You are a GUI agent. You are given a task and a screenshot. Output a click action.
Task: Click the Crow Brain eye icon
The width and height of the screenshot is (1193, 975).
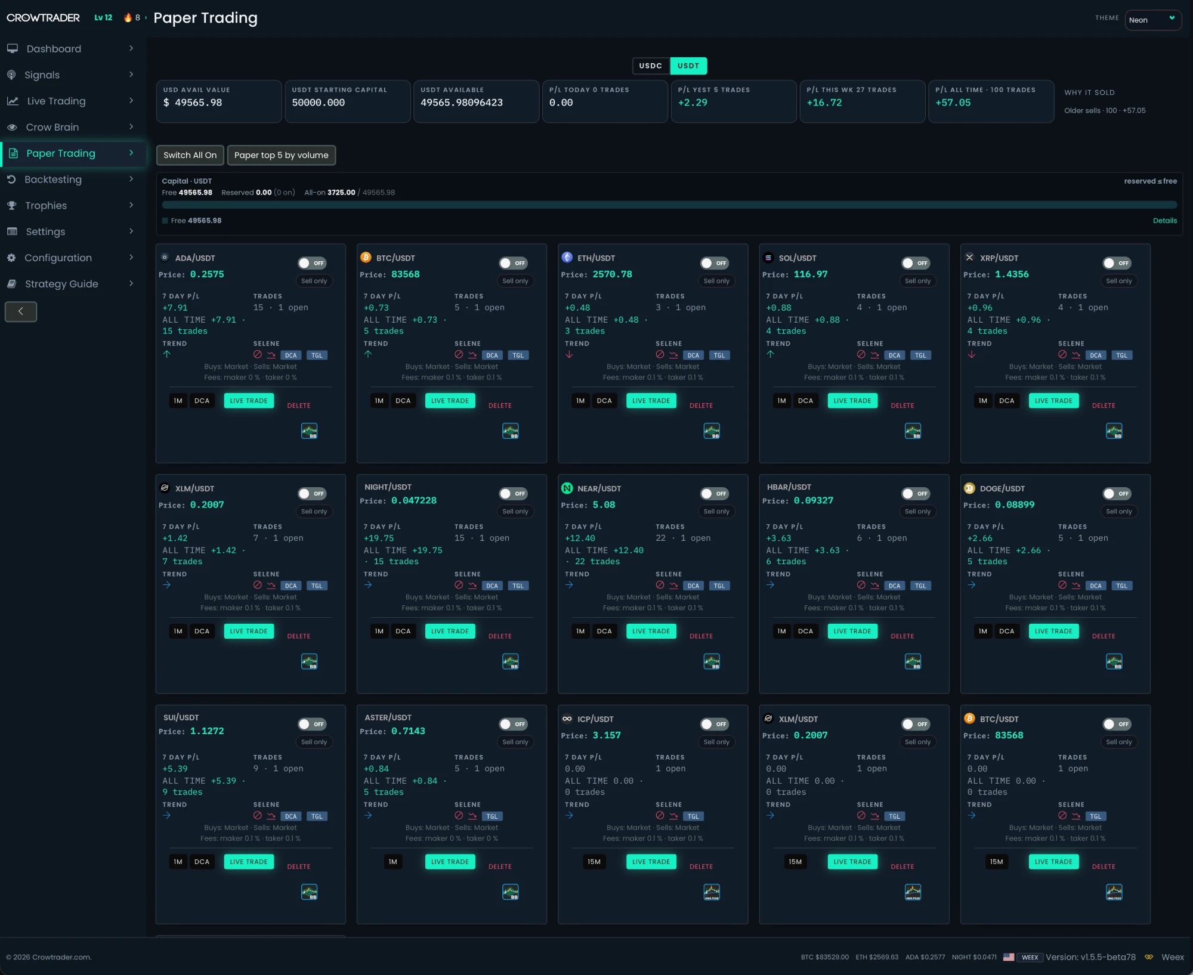pos(12,127)
